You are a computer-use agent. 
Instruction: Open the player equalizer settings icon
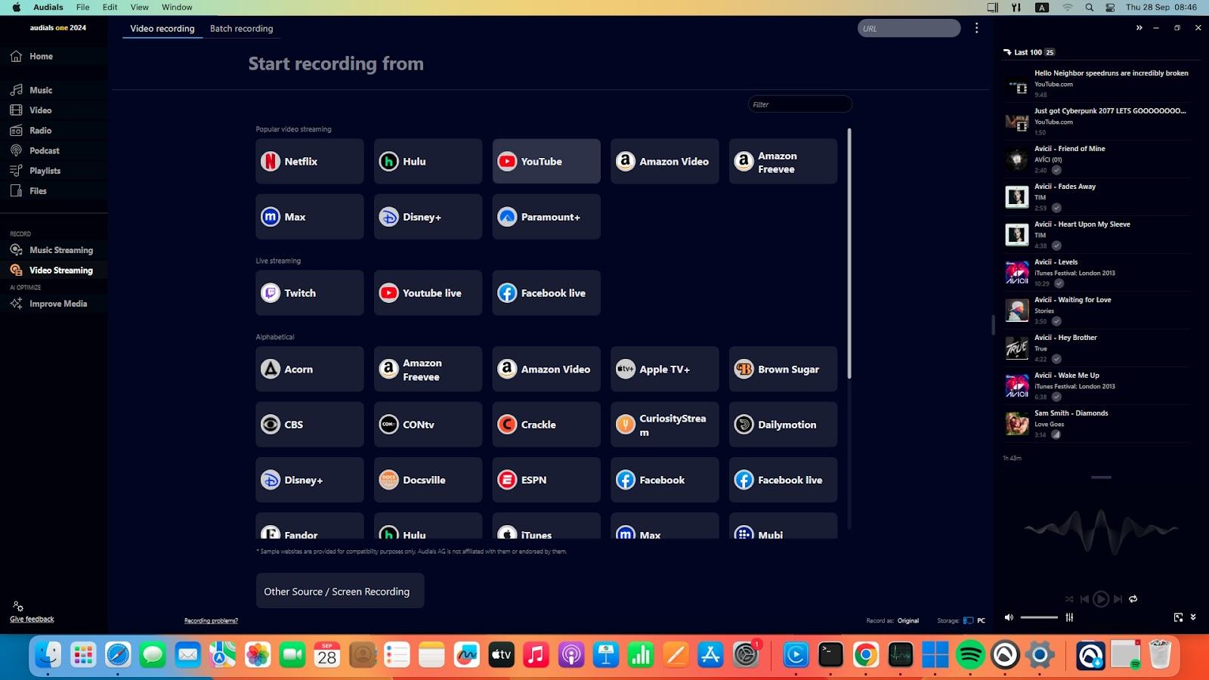pyautogui.click(x=1069, y=617)
